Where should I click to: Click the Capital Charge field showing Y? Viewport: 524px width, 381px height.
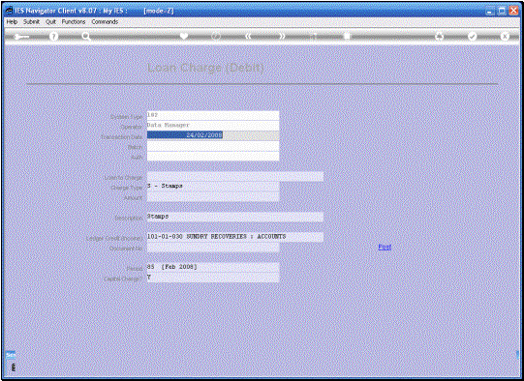tap(213, 278)
